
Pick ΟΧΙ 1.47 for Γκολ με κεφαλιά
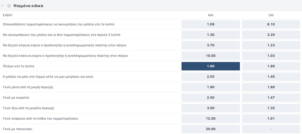pos(271,98)
